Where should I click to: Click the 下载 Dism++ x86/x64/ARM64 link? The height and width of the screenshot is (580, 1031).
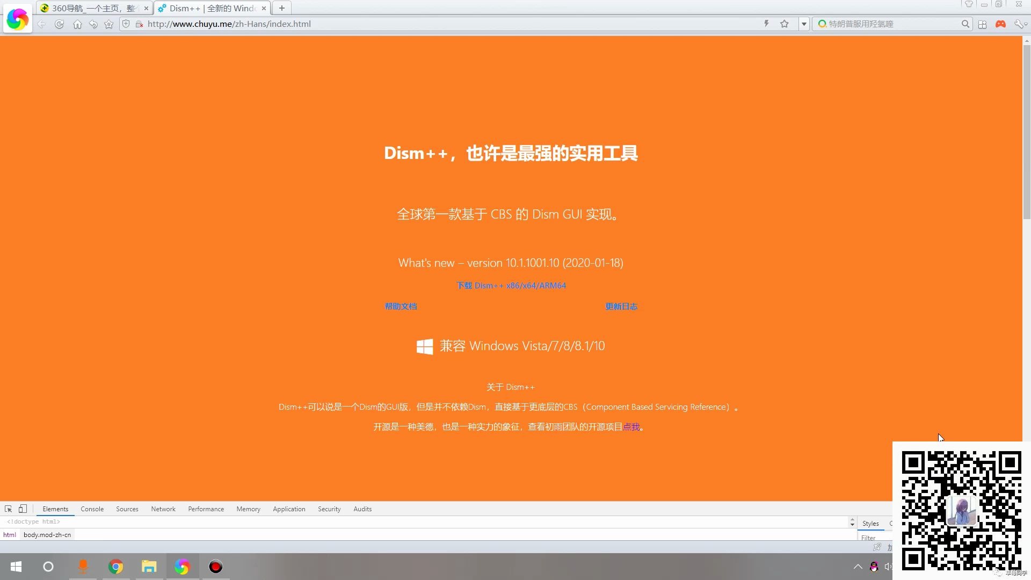(511, 286)
